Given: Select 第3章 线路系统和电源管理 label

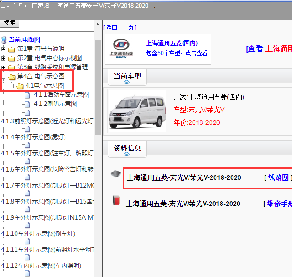Looking at the screenshot, I should click(53, 67).
